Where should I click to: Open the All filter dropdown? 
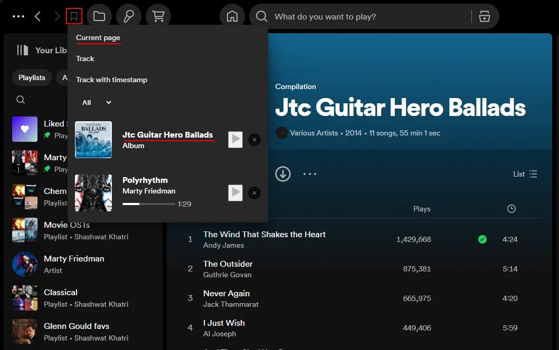(x=97, y=103)
